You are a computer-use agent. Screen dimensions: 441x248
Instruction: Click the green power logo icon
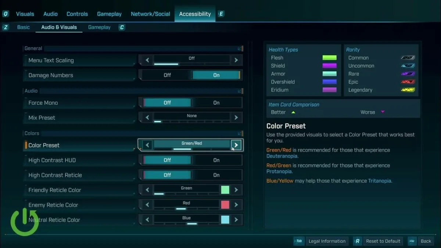point(24,222)
